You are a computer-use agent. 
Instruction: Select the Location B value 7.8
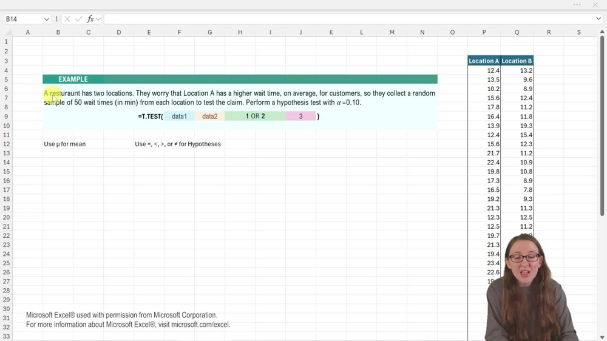(x=517, y=190)
